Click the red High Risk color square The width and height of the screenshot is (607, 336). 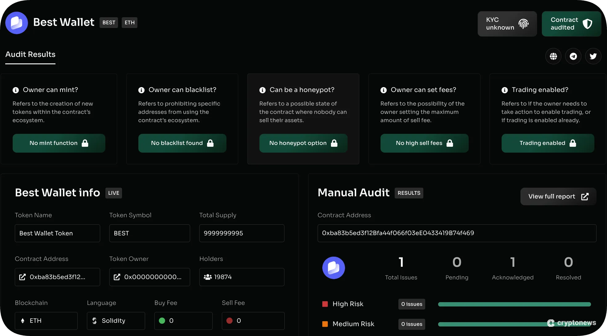tap(325, 304)
